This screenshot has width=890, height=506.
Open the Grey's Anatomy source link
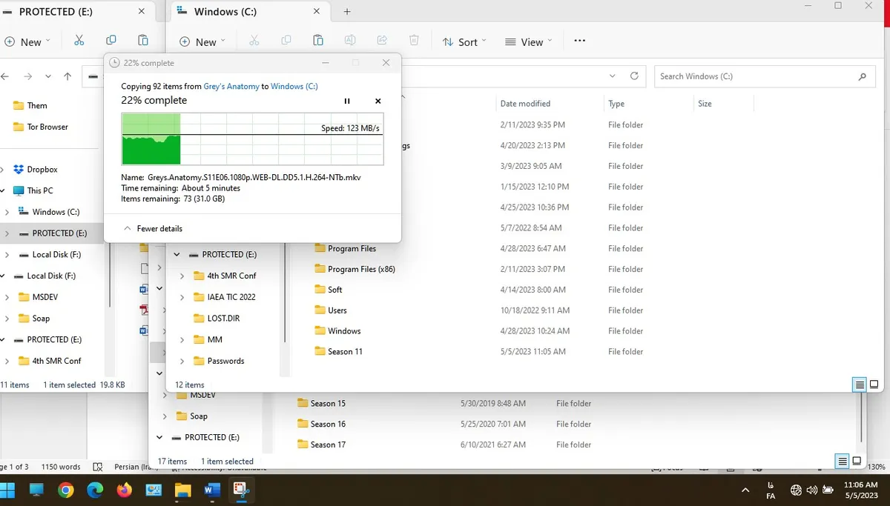(232, 87)
